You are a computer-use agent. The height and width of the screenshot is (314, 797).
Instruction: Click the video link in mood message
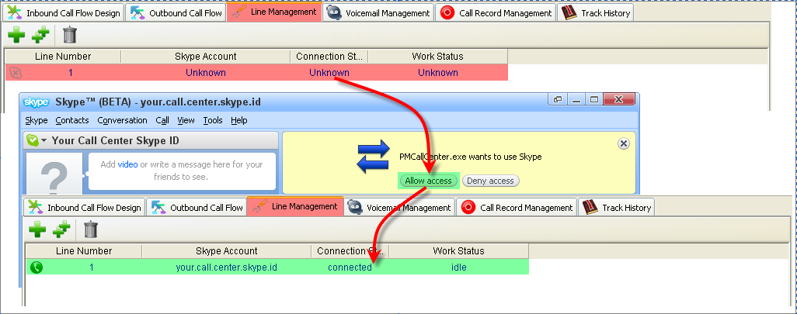coord(127,164)
